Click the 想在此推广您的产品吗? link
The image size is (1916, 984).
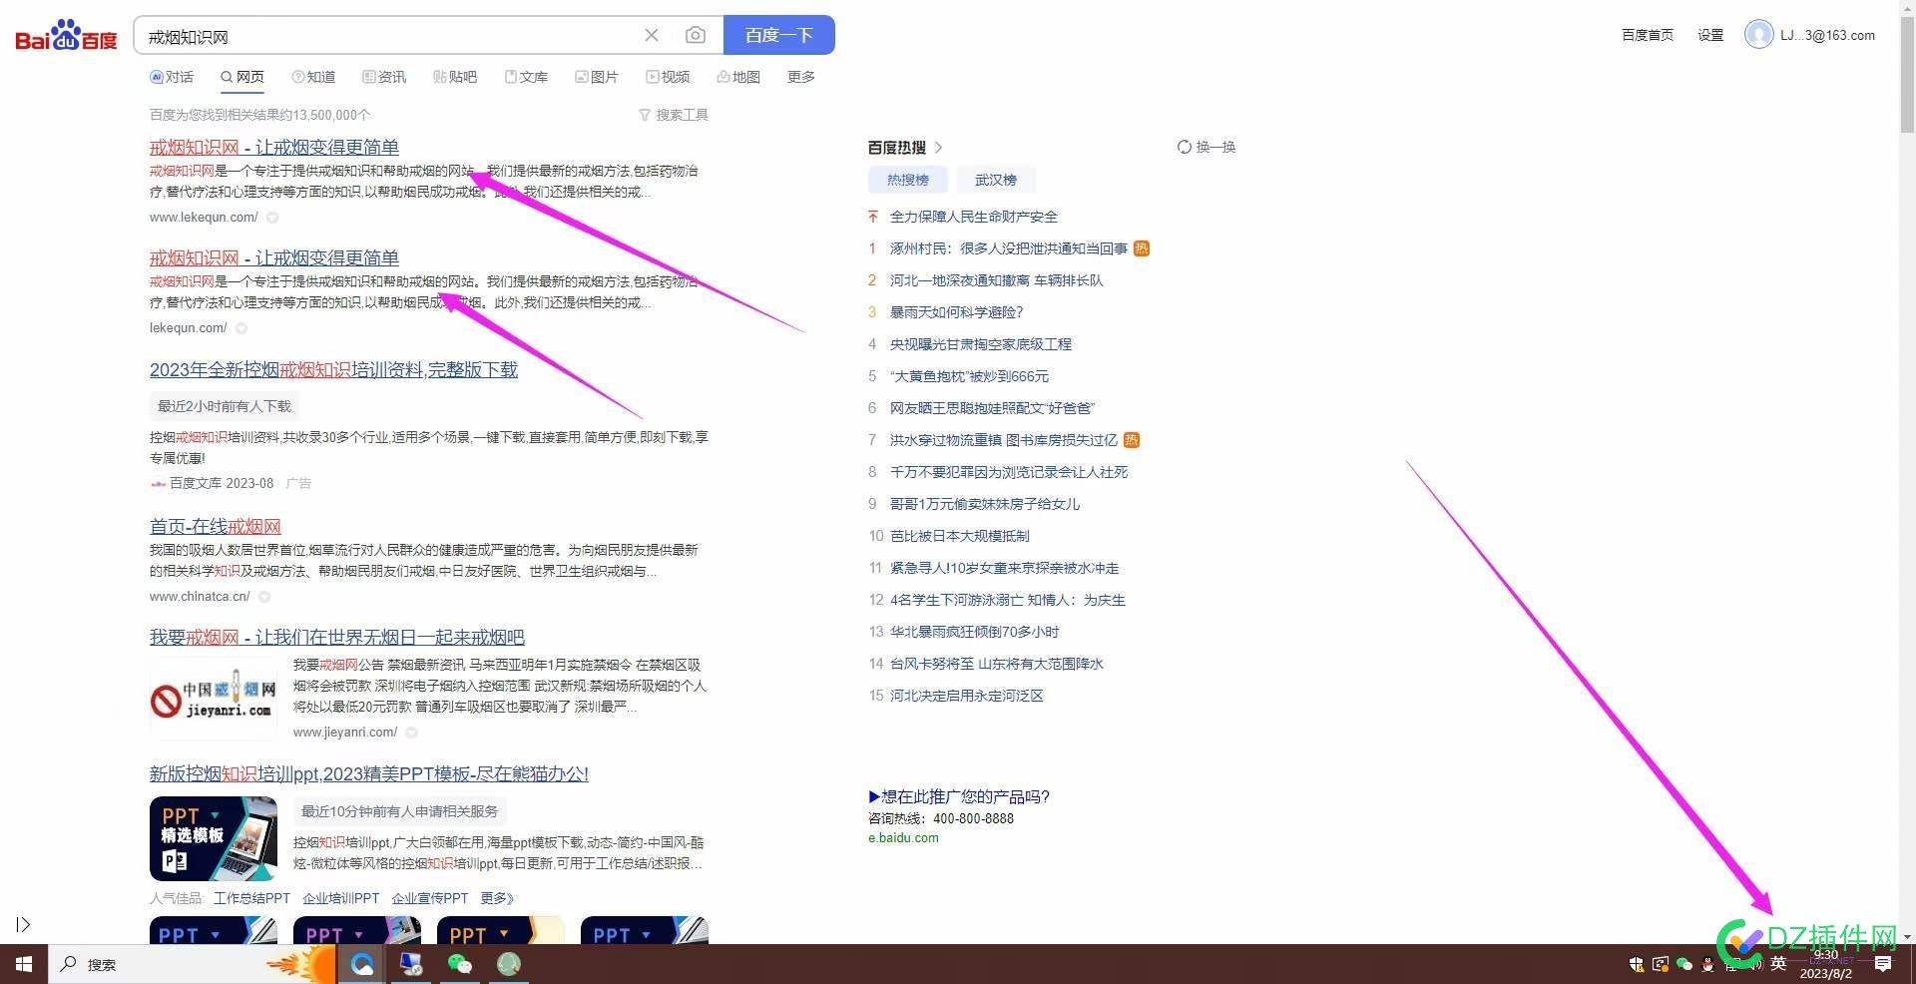959,796
